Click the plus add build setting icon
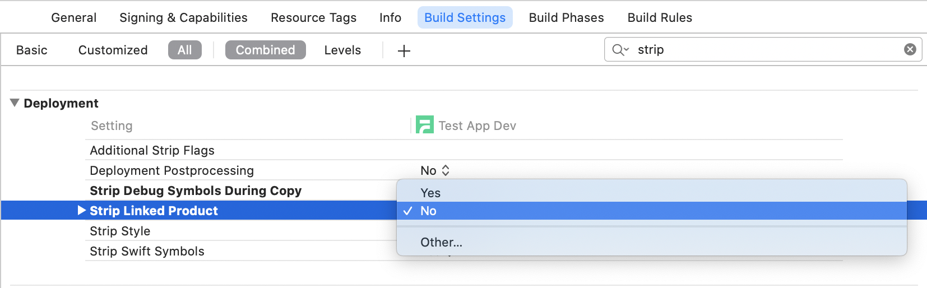This screenshot has height=288, width=927. pos(404,51)
